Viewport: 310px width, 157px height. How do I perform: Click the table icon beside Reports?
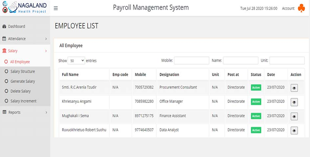pyautogui.click(x=4, y=112)
